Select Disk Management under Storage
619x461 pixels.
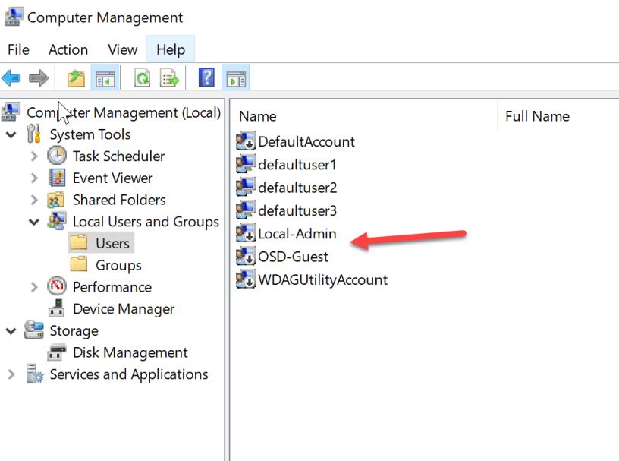click(130, 352)
